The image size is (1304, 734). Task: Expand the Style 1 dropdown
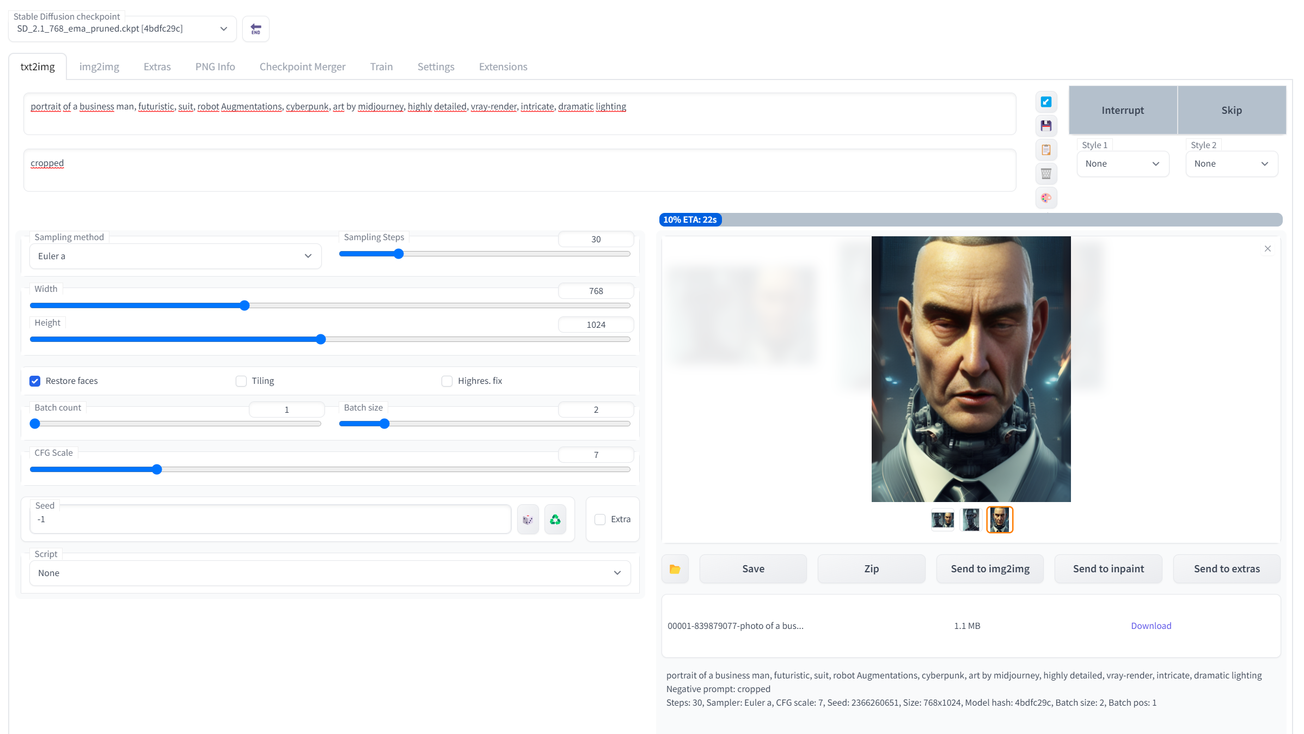[x=1122, y=164]
